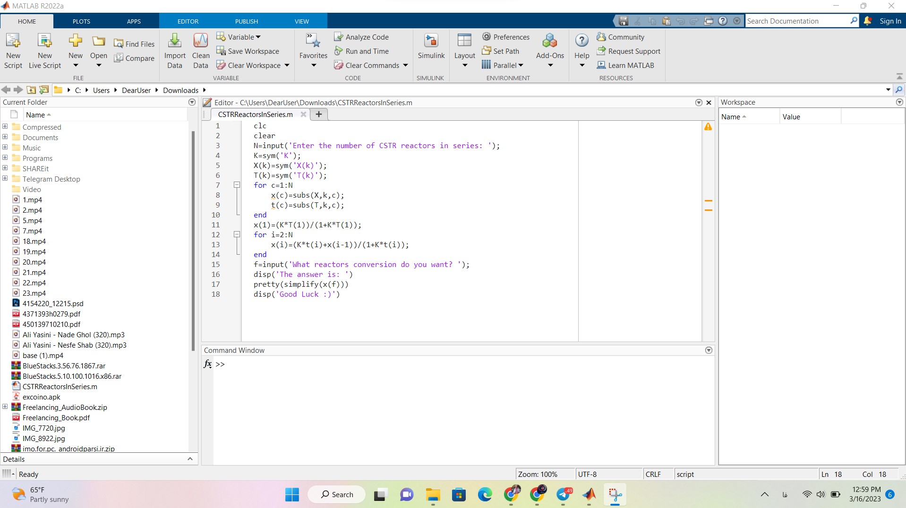Collapse the for loop at line 12

237,234
